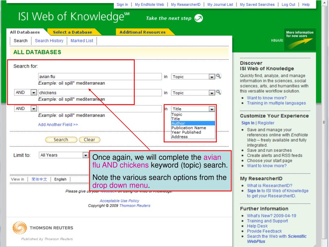Open the Search History sub-tab

pyautogui.click(x=49, y=41)
